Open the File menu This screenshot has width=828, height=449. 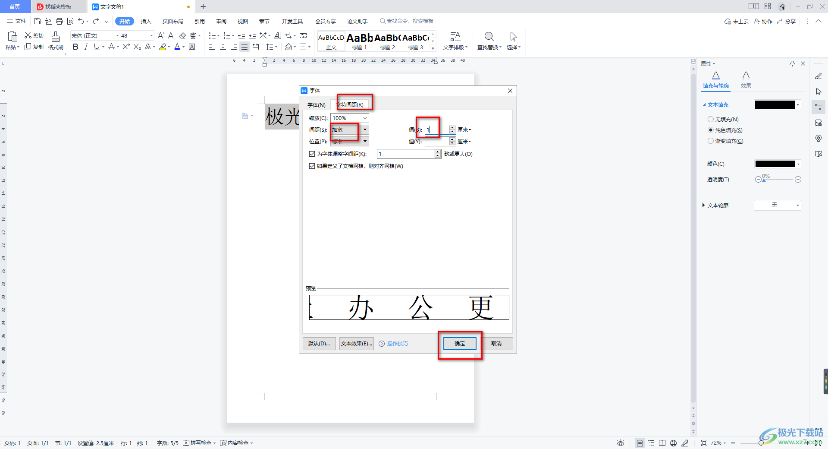click(x=16, y=21)
